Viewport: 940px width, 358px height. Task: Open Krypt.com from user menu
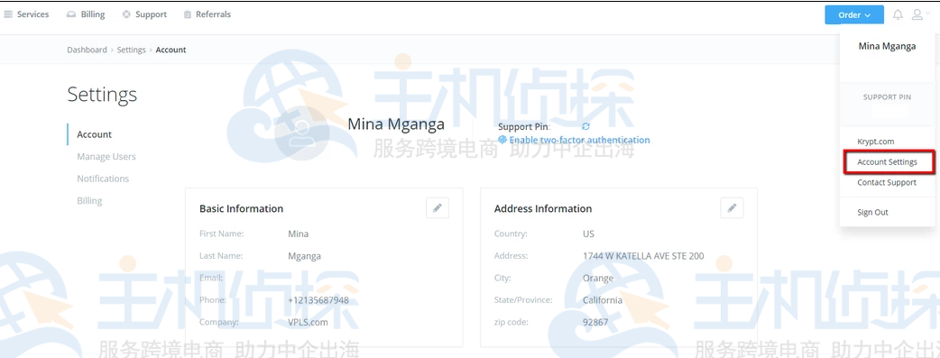click(875, 142)
